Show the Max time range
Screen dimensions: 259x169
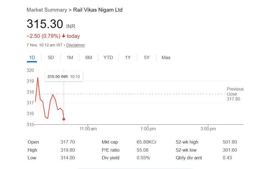click(x=166, y=57)
